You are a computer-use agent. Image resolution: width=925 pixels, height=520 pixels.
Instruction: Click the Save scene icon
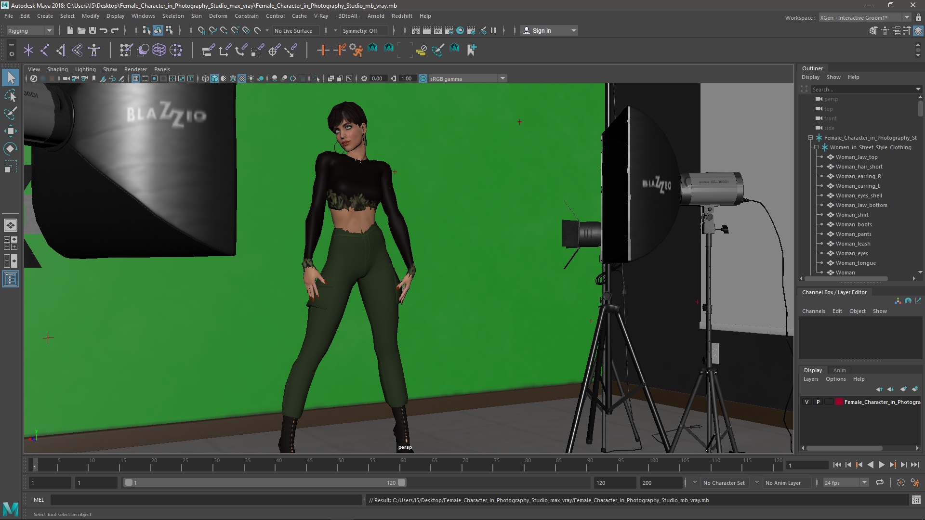pos(92,30)
